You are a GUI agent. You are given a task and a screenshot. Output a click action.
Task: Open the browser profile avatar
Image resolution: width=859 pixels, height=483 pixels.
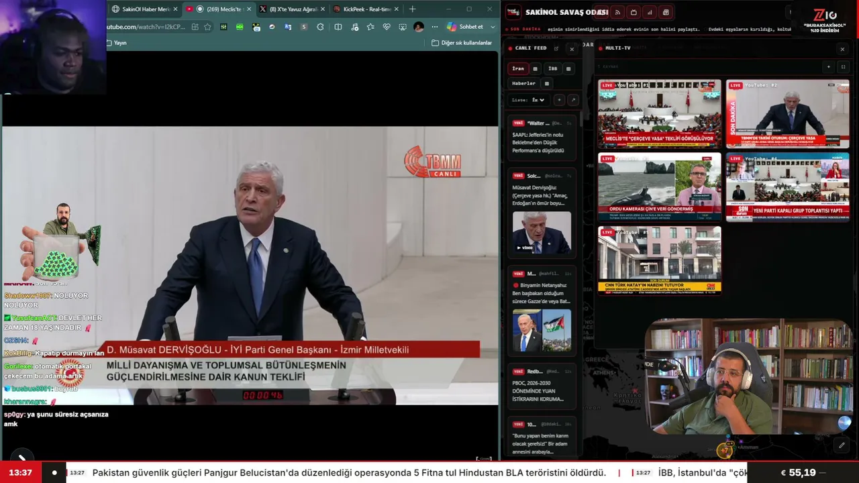tap(419, 27)
